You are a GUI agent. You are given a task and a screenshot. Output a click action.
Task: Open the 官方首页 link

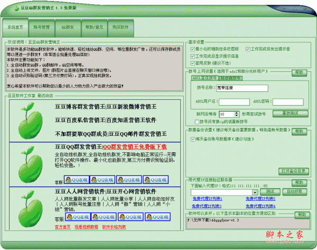(x=63, y=227)
